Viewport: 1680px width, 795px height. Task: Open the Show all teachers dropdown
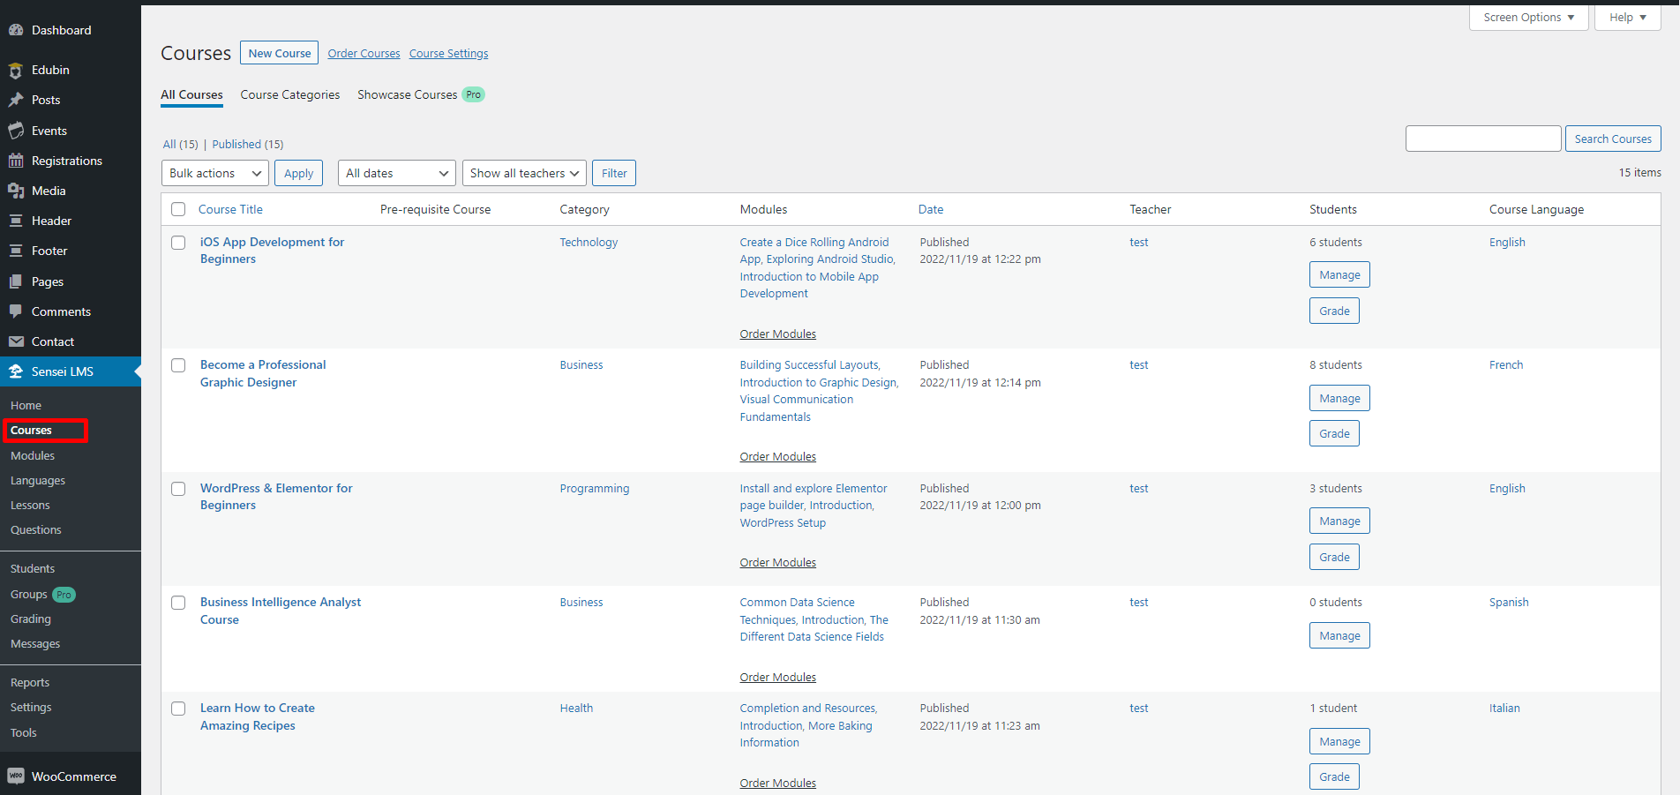coord(524,173)
